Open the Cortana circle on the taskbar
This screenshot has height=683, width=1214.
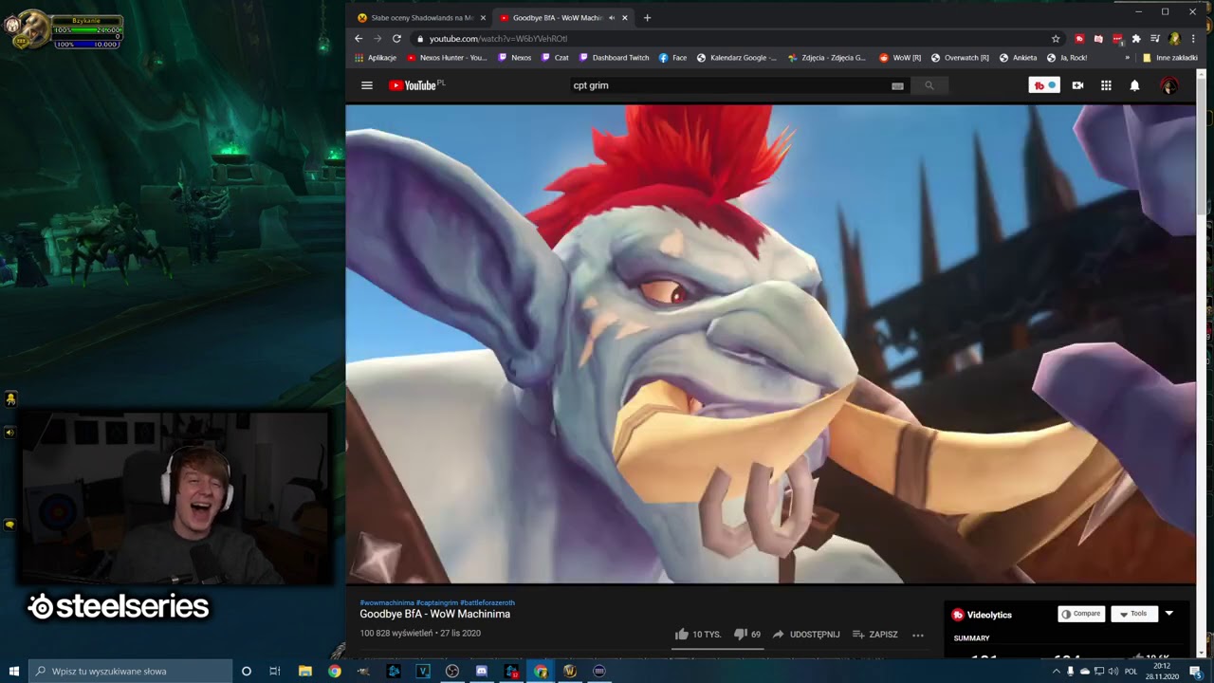pos(247,671)
